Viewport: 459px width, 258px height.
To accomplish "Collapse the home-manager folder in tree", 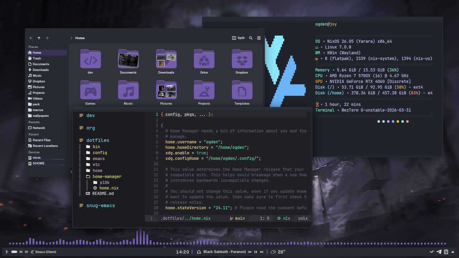I will click(x=104, y=177).
